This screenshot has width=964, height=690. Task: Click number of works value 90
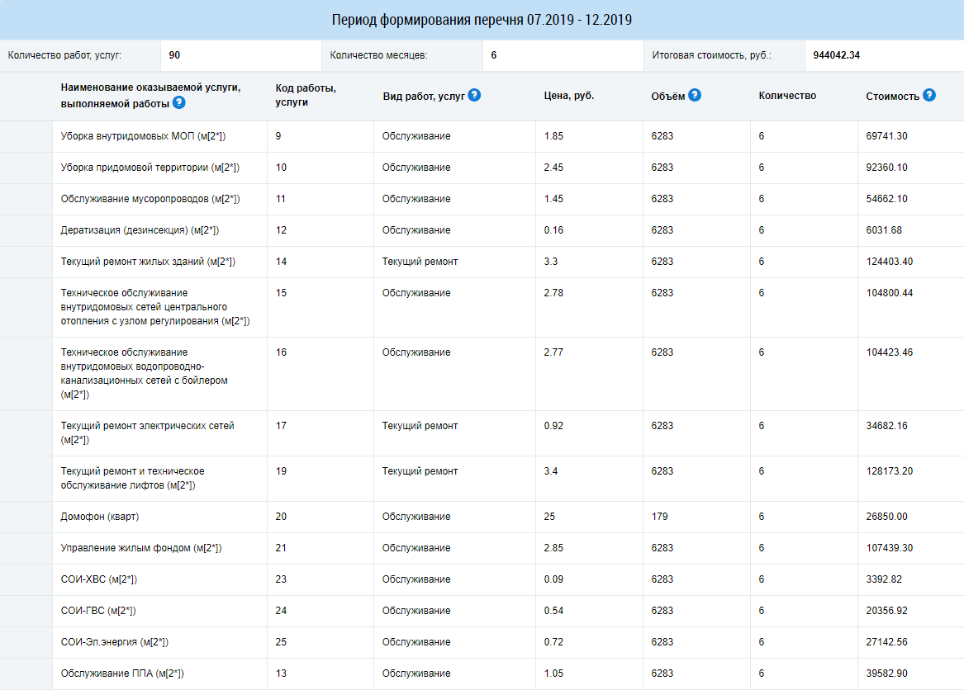coord(174,55)
